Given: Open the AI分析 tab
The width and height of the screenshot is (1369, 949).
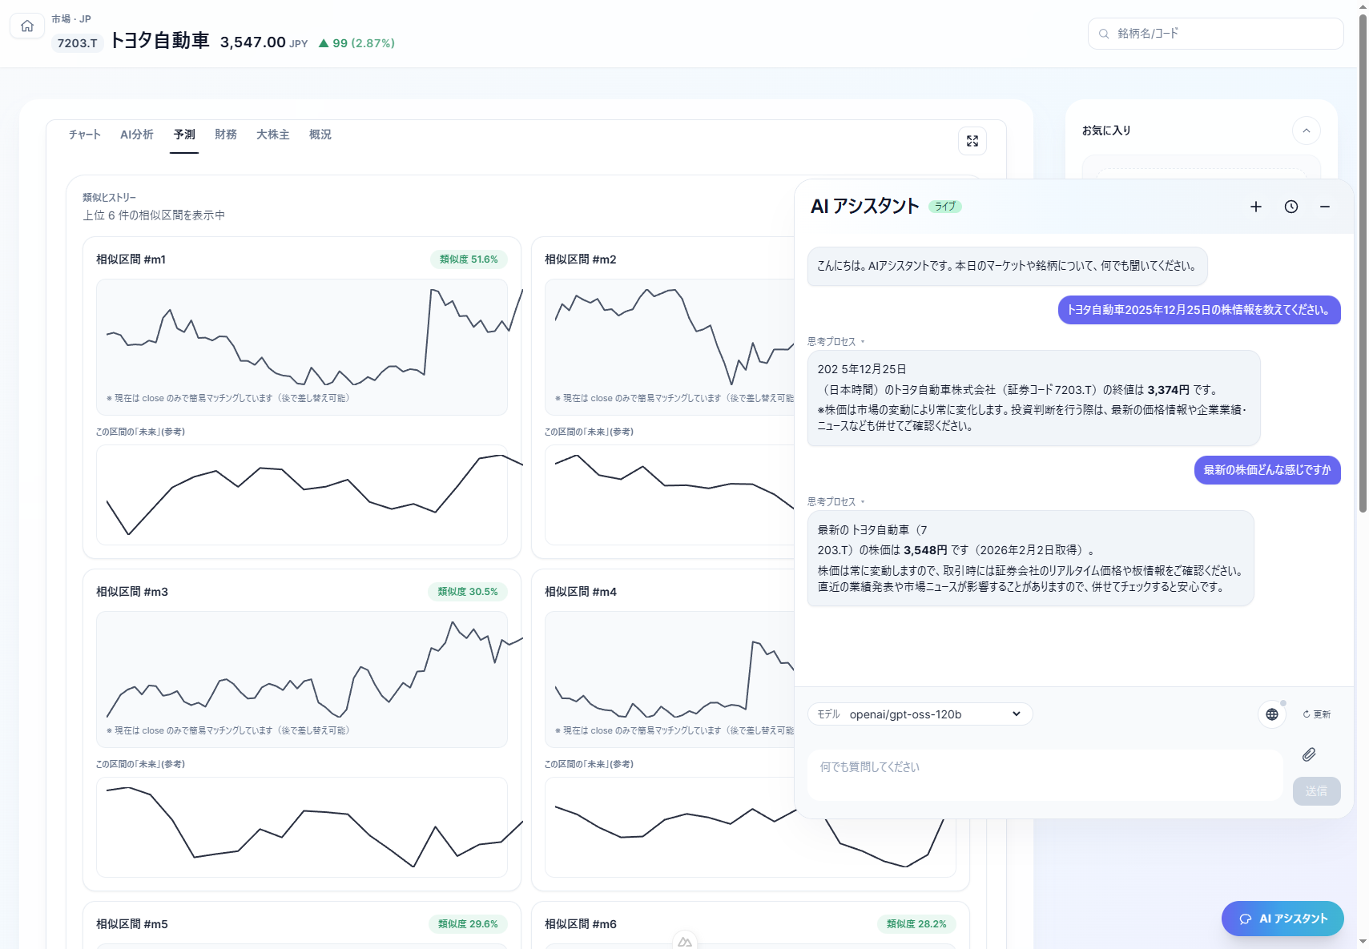Looking at the screenshot, I should 137,135.
